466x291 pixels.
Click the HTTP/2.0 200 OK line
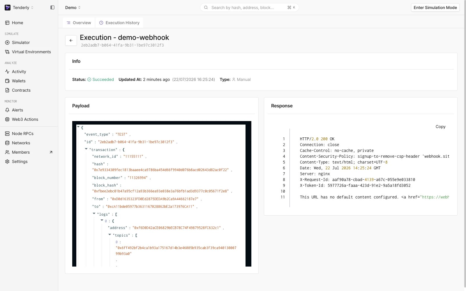(x=317, y=139)
